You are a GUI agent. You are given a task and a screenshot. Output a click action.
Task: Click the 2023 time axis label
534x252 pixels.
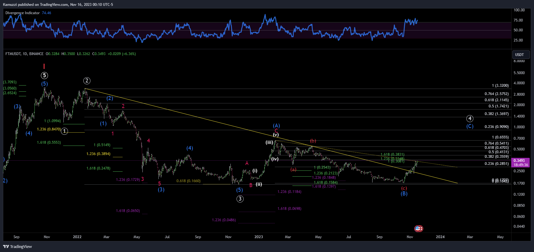click(258, 237)
